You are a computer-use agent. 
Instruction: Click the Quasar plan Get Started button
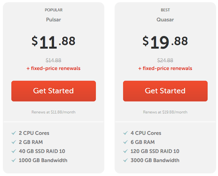tap(165, 91)
